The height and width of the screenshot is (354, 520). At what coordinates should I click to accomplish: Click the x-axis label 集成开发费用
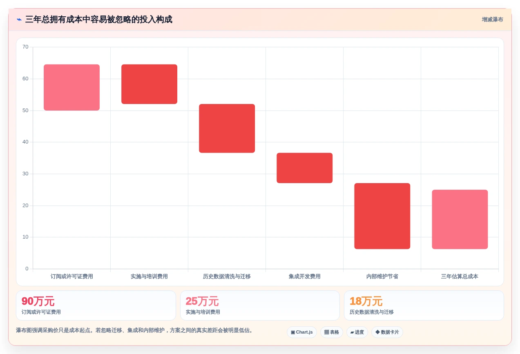pyautogui.click(x=305, y=277)
